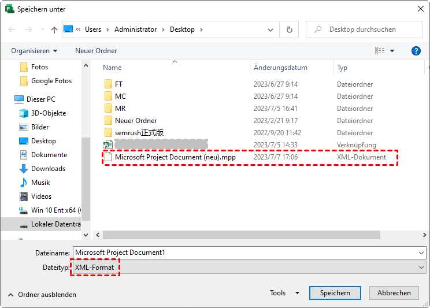Click the Downloads arrow icon
The width and height of the screenshot is (430, 308).
tap(24, 169)
